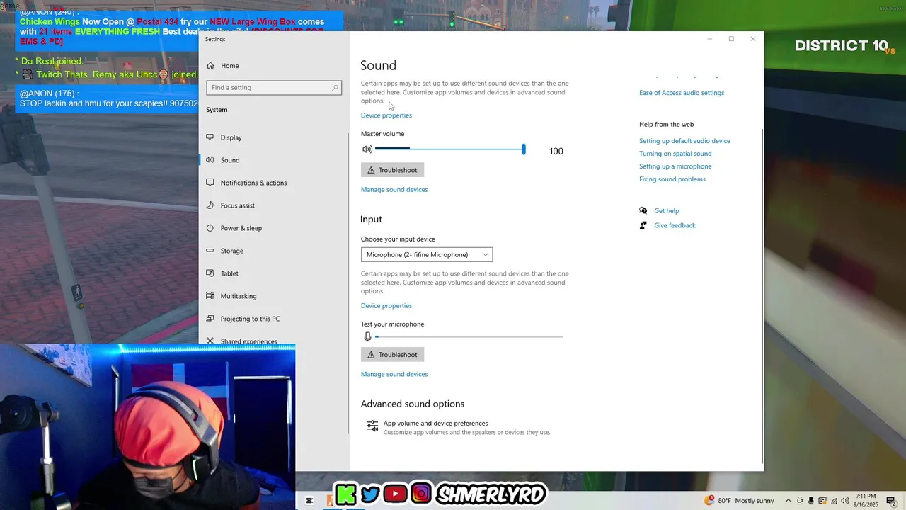The width and height of the screenshot is (906, 510).
Task: Open Setting up default audio device help
Action: tap(684, 141)
